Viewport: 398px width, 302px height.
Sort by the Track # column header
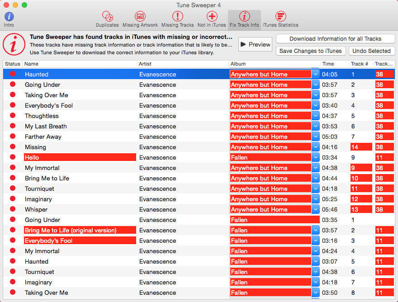360,64
